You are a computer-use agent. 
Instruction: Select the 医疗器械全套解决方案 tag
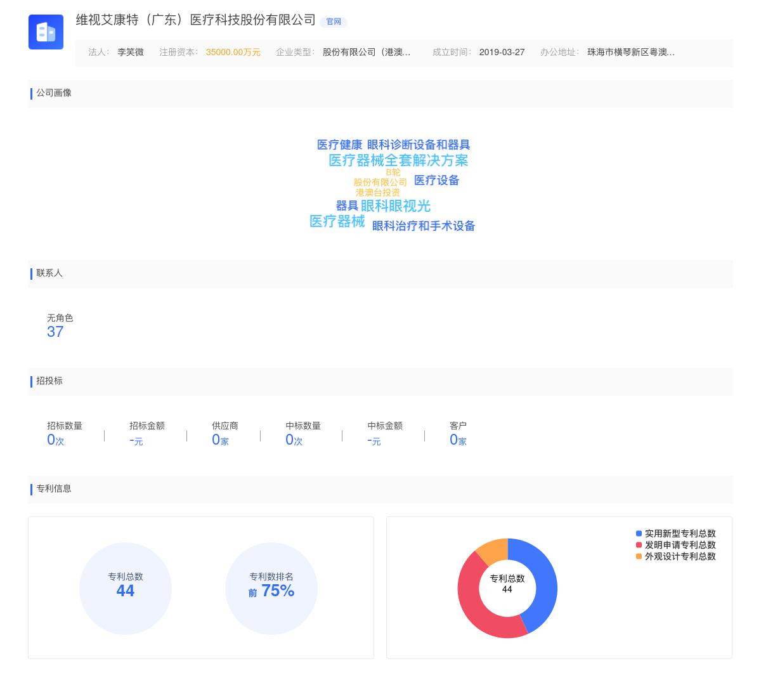click(398, 161)
